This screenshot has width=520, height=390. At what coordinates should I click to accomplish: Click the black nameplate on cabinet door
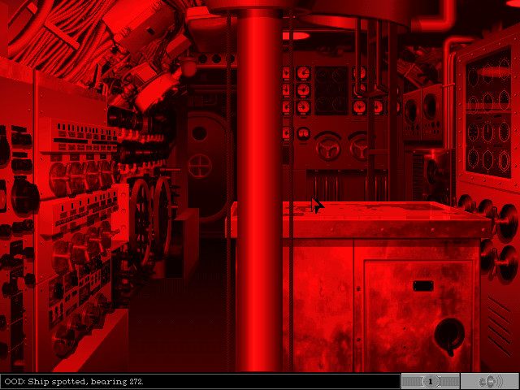(x=423, y=286)
